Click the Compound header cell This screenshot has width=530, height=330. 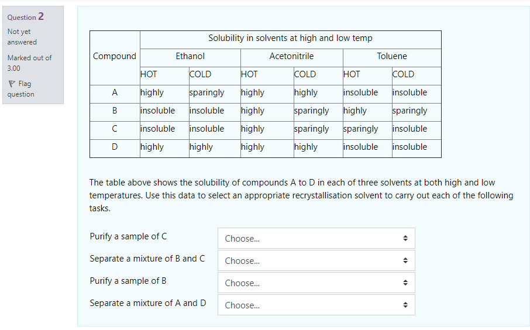pyautogui.click(x=115, y=56)
